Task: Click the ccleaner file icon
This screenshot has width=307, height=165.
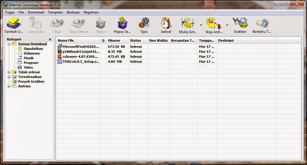Action: click(59, 56)
